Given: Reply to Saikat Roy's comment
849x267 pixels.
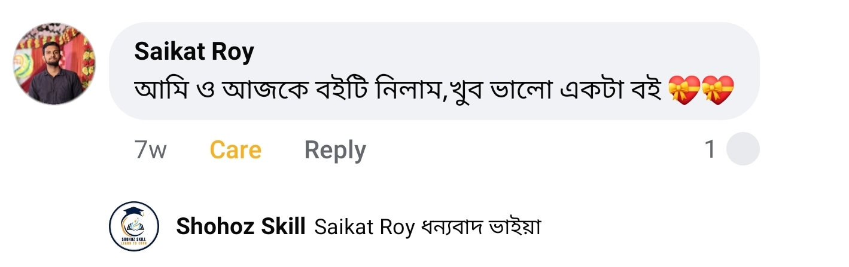Looking at the screenshot, I should pos(335,150).
